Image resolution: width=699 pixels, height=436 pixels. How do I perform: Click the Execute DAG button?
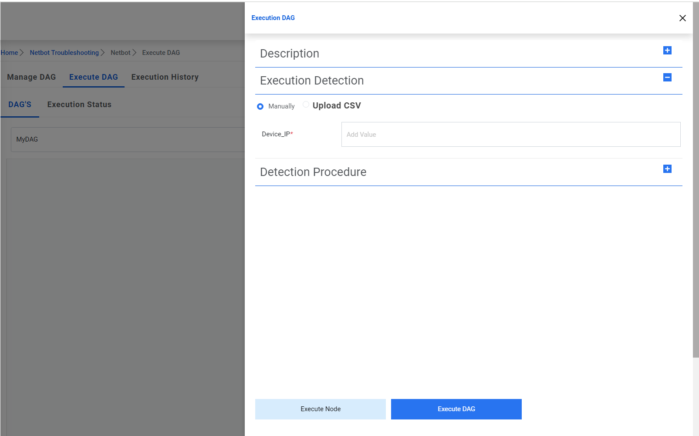coord(456,409)
